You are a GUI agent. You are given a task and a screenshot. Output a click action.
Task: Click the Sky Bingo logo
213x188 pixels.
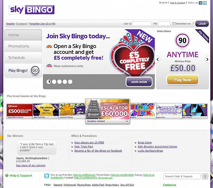(32, 10)
